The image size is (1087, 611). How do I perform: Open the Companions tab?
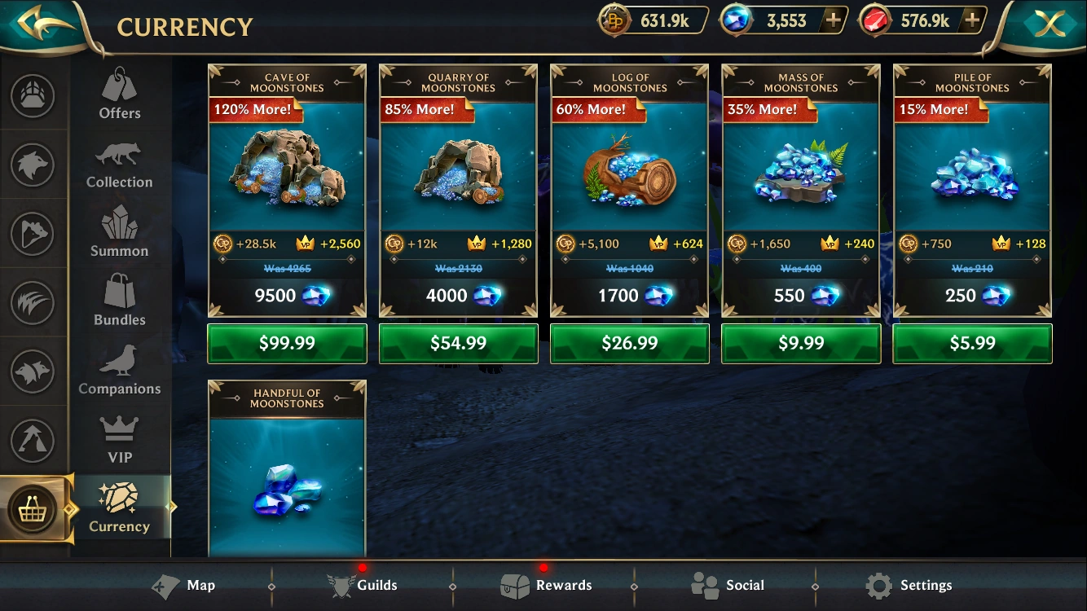120,370
